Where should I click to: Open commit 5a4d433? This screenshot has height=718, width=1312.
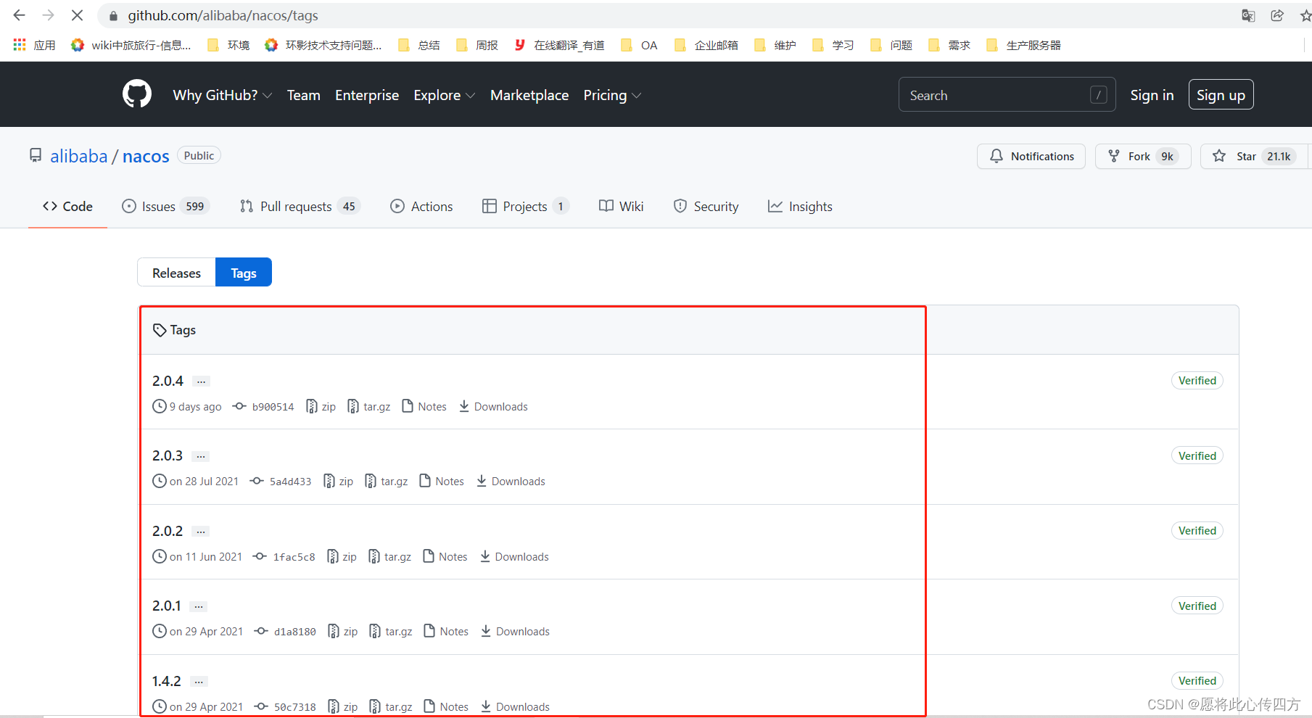tap(281, 482)
